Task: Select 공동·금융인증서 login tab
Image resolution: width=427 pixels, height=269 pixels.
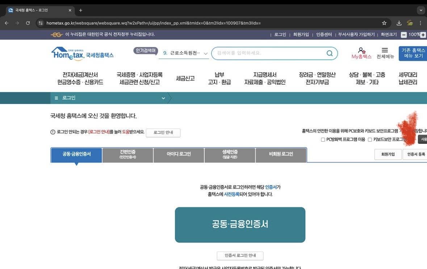Action: tap(76, 155)
